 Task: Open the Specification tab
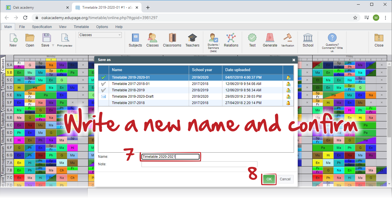point(42,27)
